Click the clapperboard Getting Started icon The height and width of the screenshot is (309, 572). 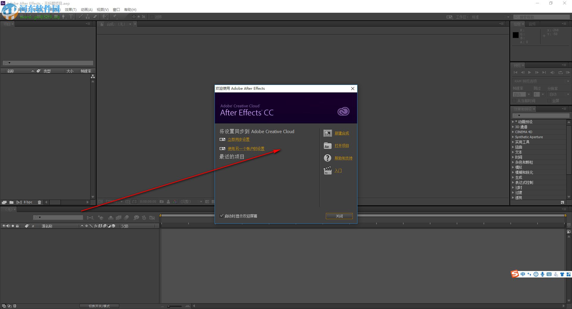(327, 171)
